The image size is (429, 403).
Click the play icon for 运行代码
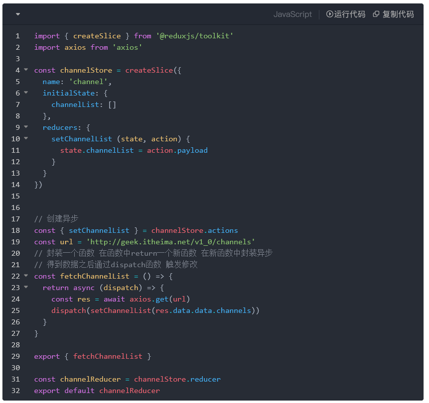pyautogui.click(x=329, y=14)
